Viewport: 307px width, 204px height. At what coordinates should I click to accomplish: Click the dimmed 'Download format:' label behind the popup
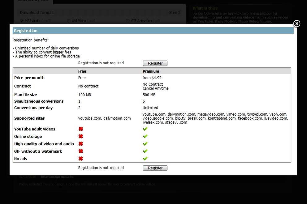click(37, 12)
